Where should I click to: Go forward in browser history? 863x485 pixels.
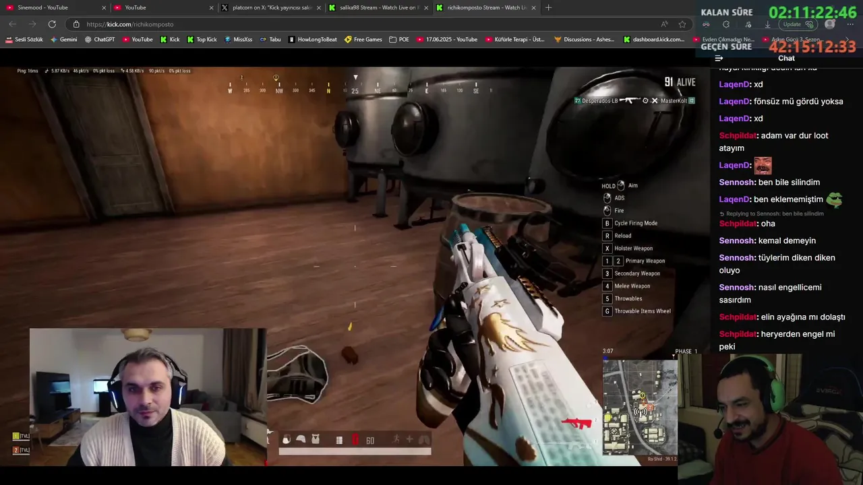point(31,24)
